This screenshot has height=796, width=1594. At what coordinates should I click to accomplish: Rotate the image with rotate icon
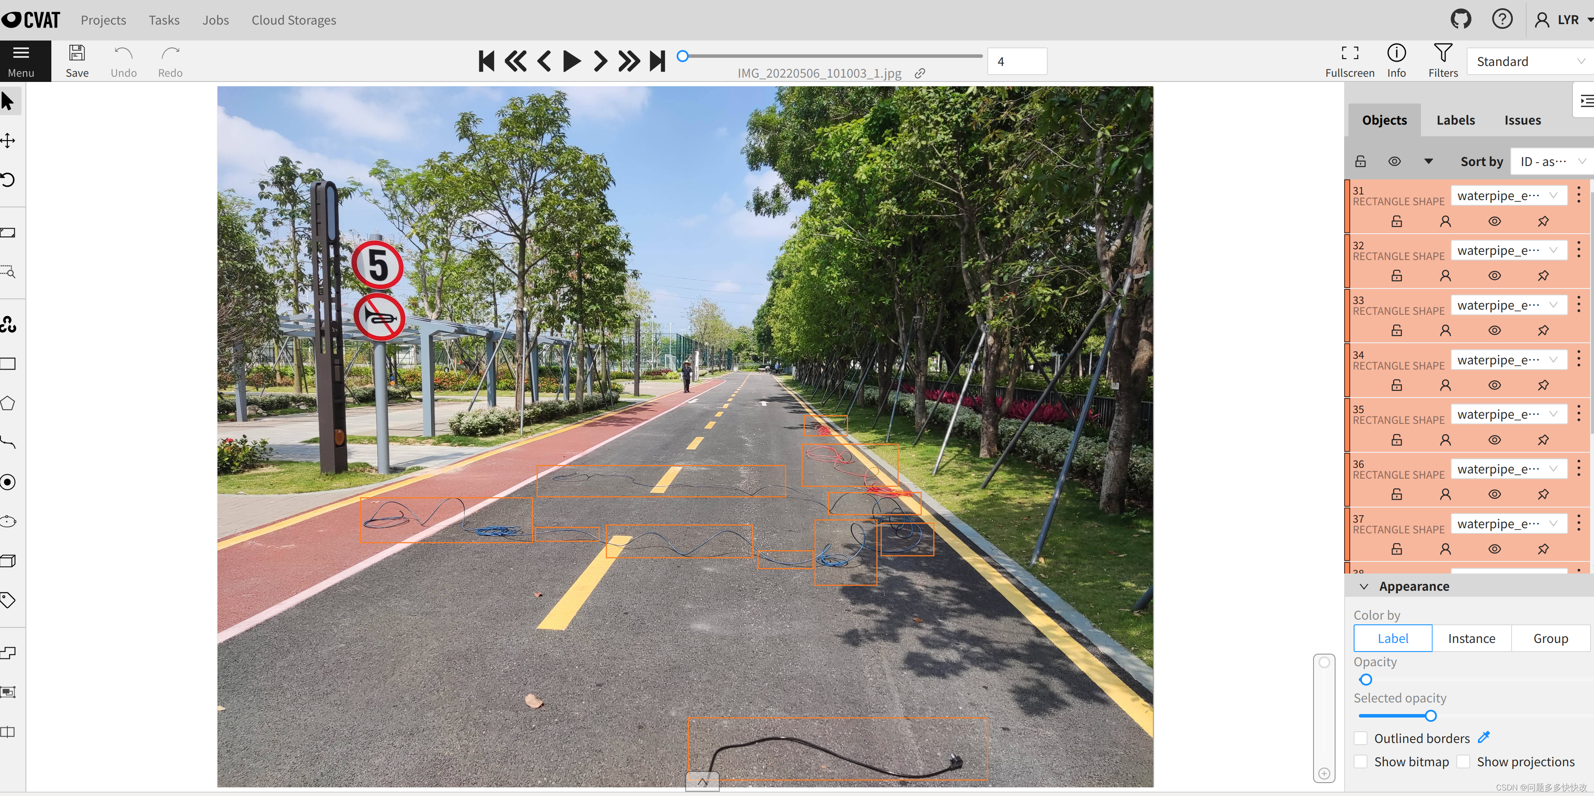[8, 180]
